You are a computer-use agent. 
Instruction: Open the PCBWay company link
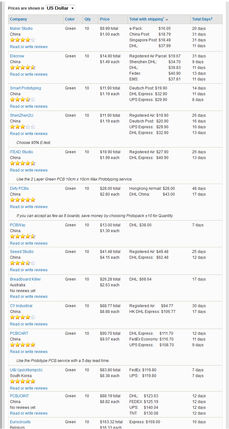[x=18, y=225]
